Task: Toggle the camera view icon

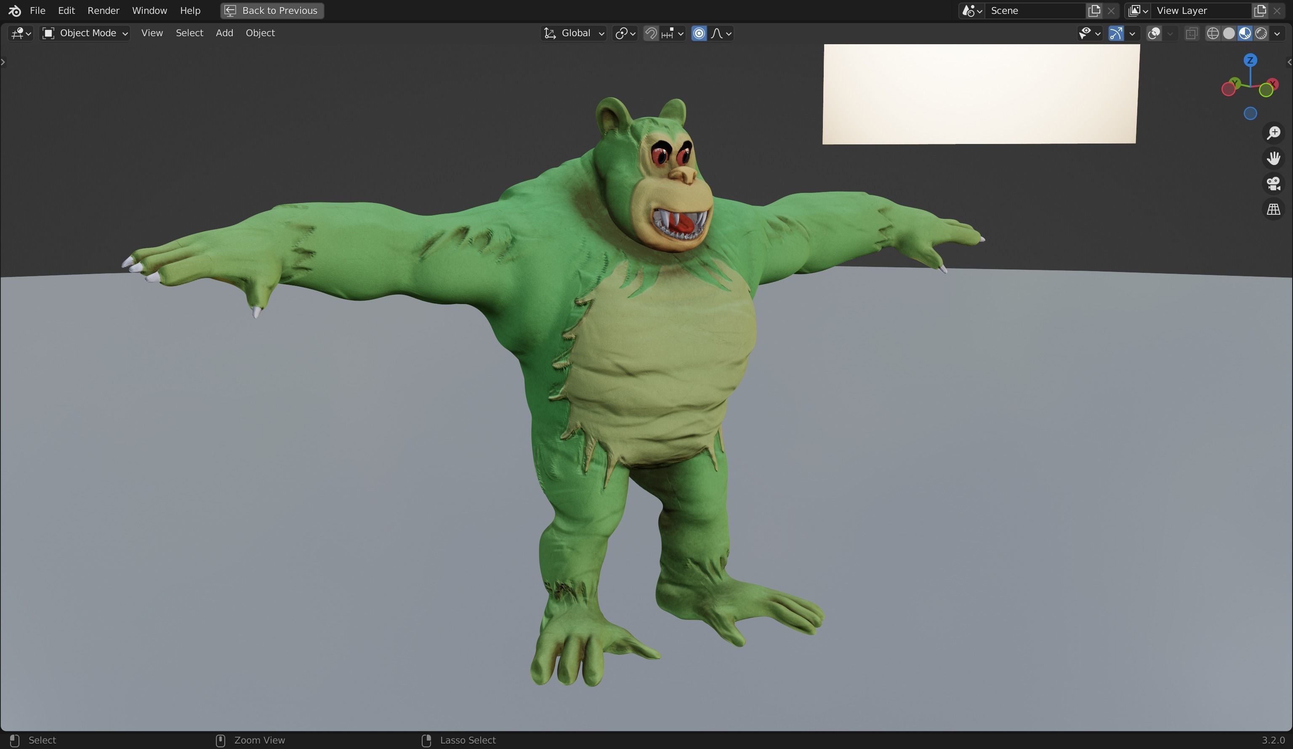Action: (x=1274, y=184)
